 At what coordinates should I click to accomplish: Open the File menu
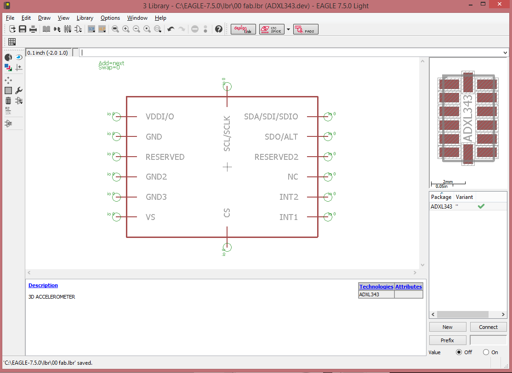[10, 18]
